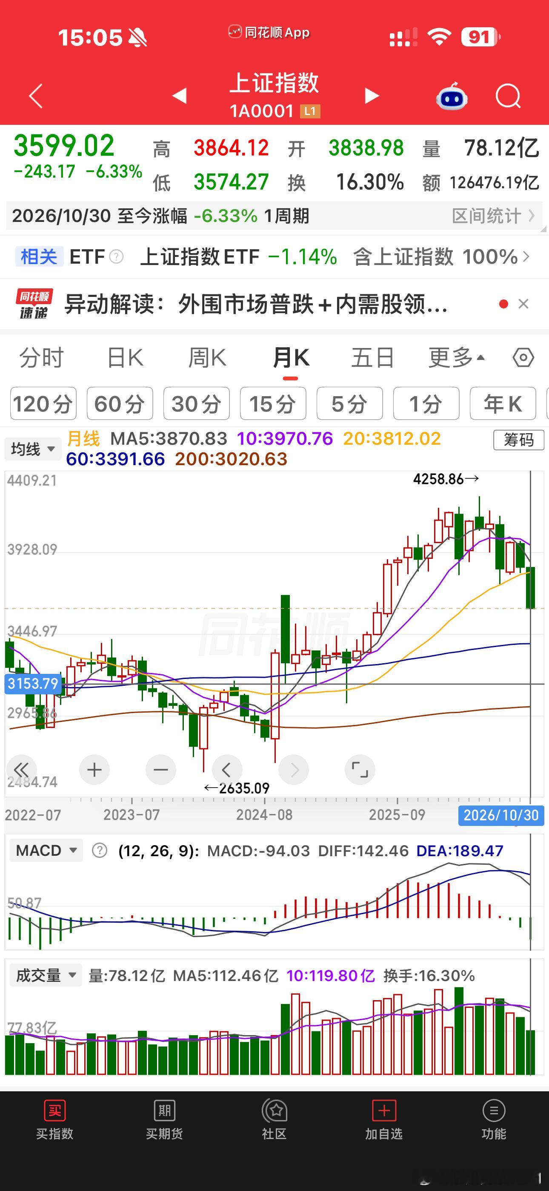
Task: Go to previous stock with left triangle
Action: point(179,96)
